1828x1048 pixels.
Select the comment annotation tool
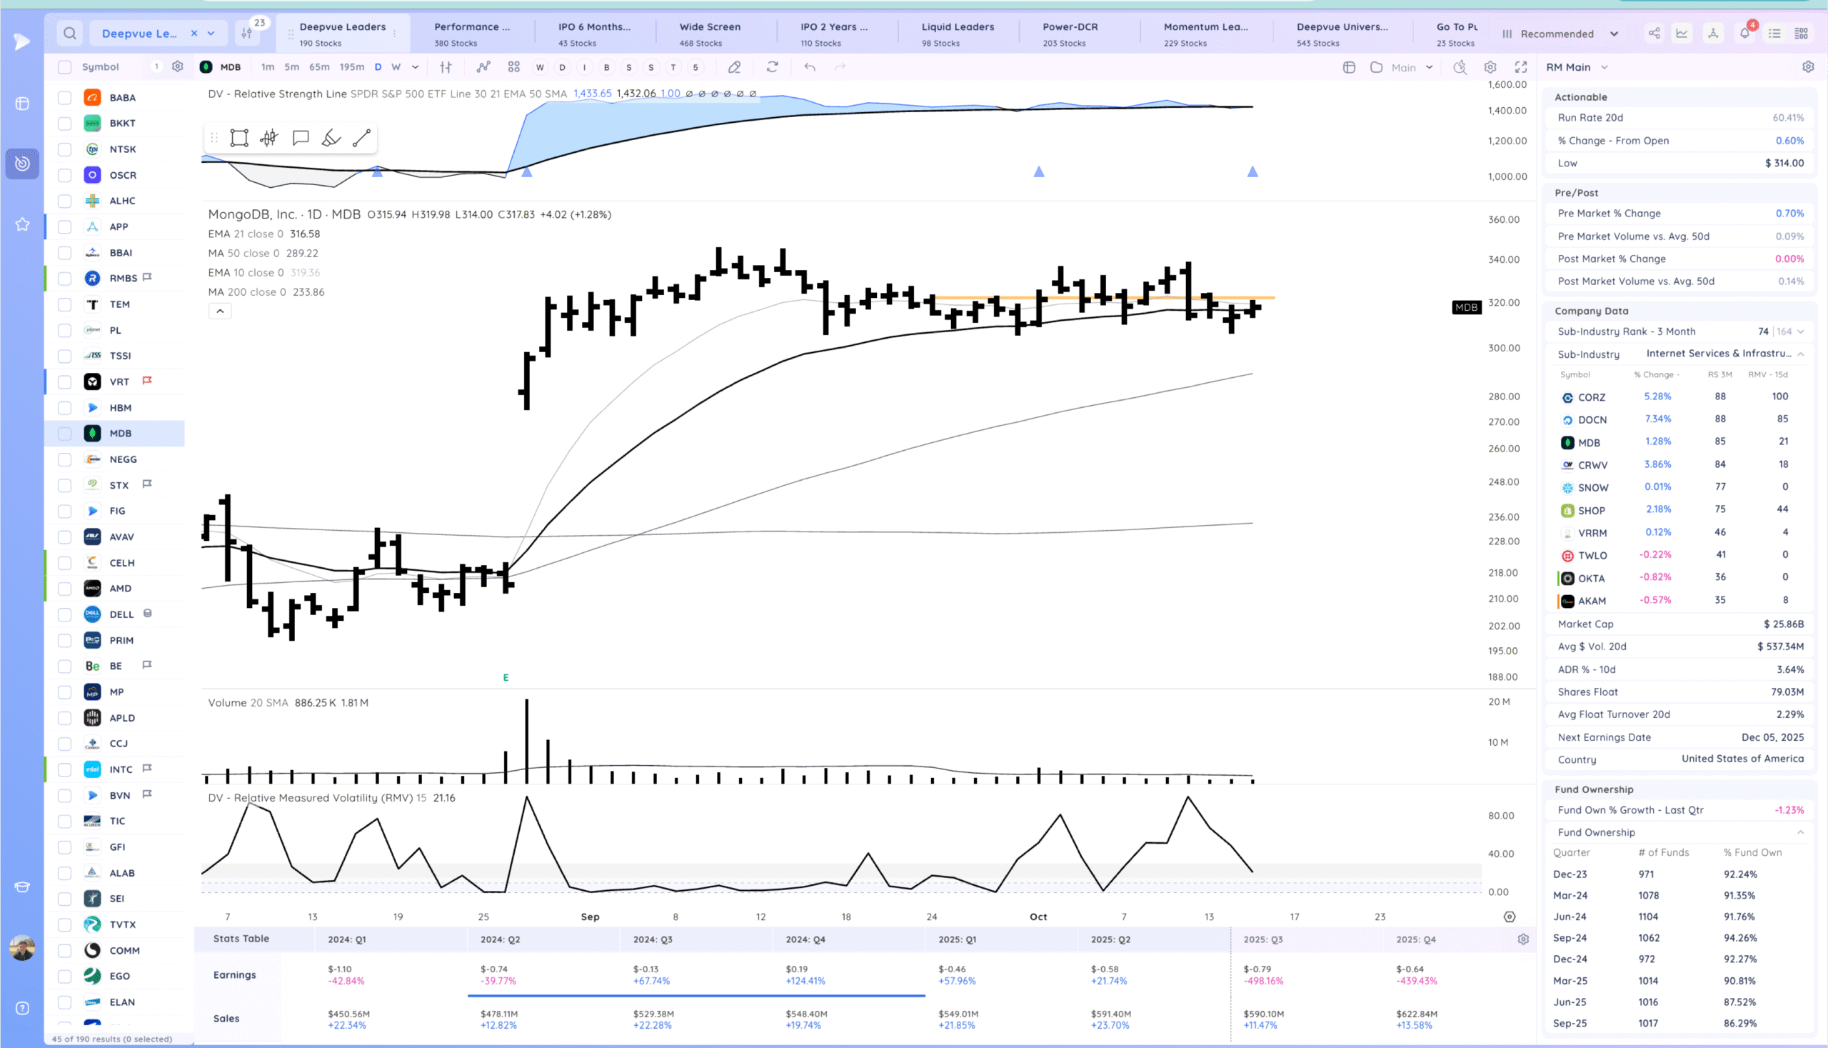[301, 138]
